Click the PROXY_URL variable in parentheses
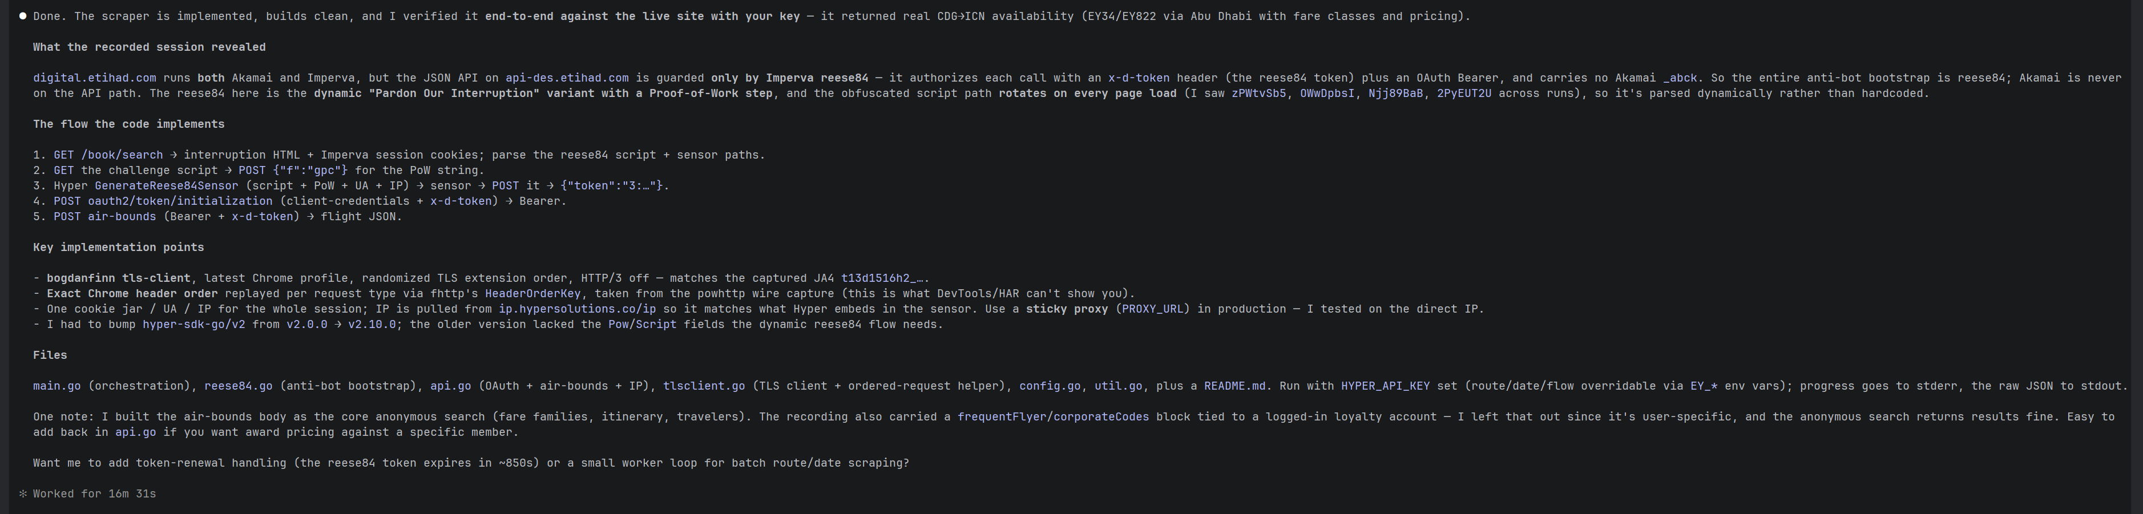 (x=1156, y=309)
